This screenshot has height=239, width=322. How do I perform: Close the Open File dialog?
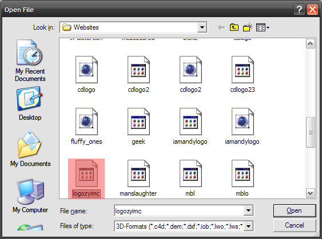point(312,10)
